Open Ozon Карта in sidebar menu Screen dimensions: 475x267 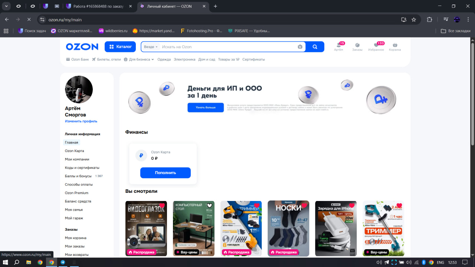point(75,151)
